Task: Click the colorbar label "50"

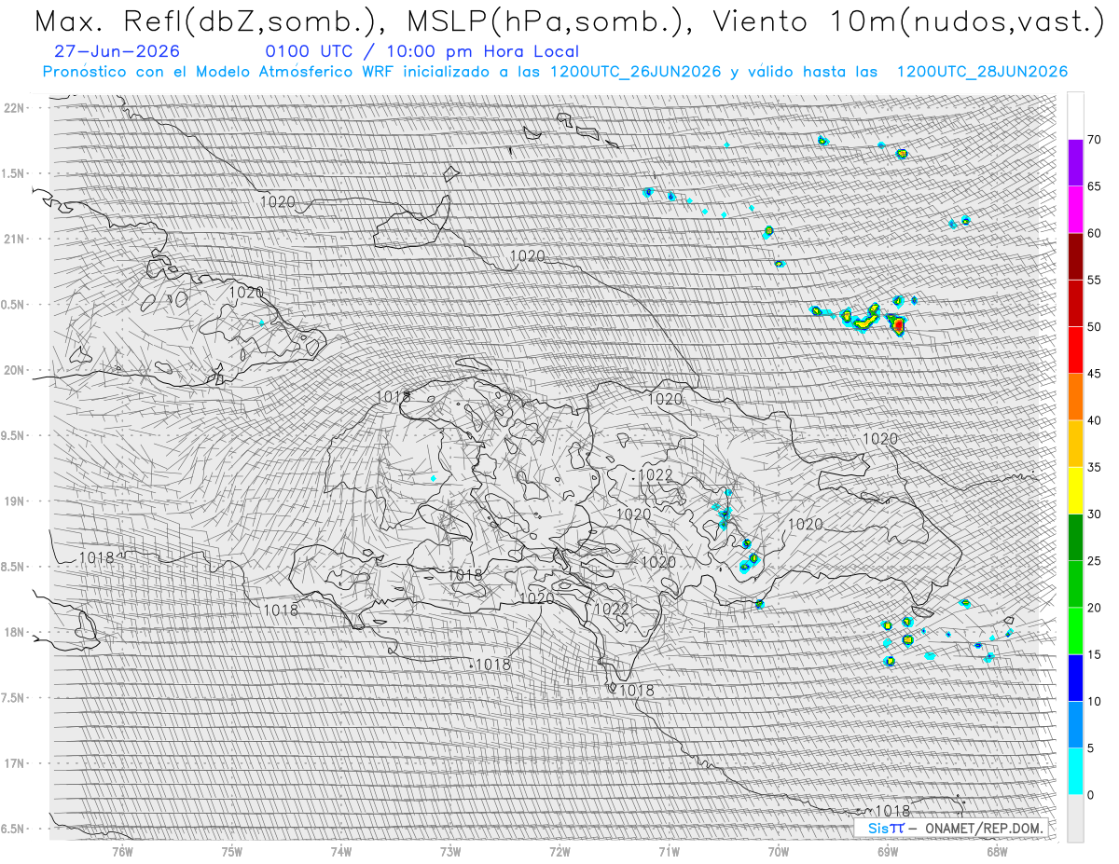Action: click(1094, 327)
